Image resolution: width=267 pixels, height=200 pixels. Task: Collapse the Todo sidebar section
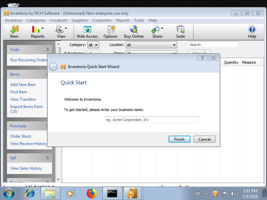coord(47,49)
